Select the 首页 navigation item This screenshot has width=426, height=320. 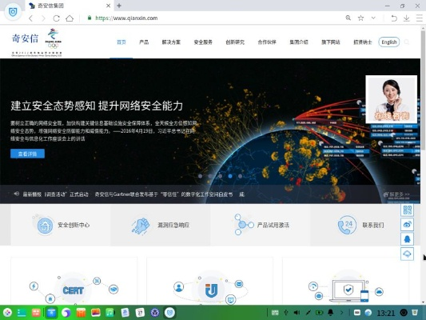[121, 42]
